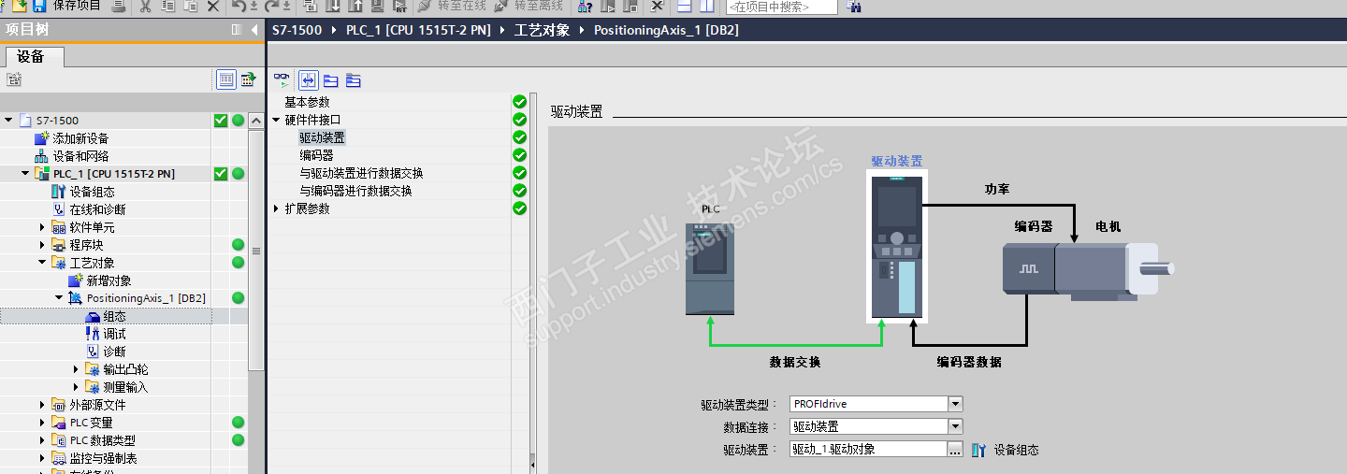Click the glasses monitor icon in editor toolbar

(281, 80)
